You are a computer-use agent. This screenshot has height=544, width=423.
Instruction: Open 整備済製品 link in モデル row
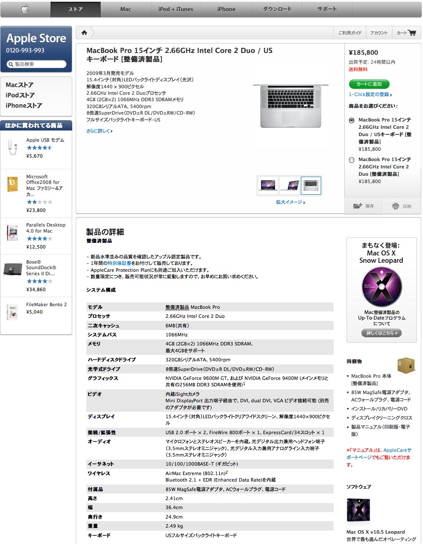pos(177,307)
